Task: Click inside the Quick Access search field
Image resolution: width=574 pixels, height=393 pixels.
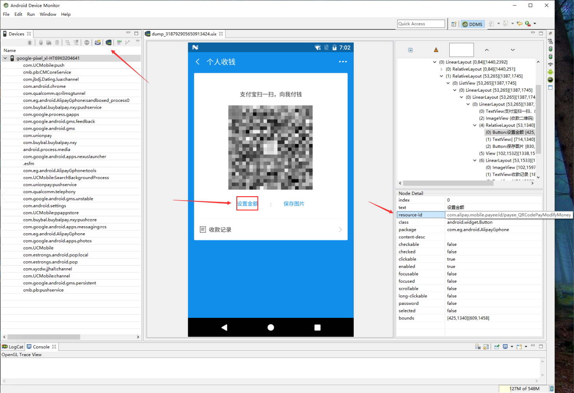Action: [x=421, y=24]
